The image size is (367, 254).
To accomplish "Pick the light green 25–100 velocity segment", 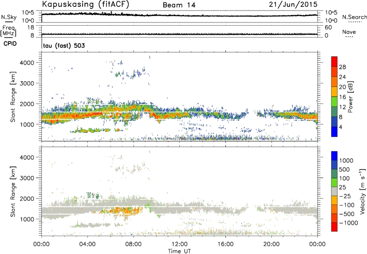I will click(x=334, y=182).
